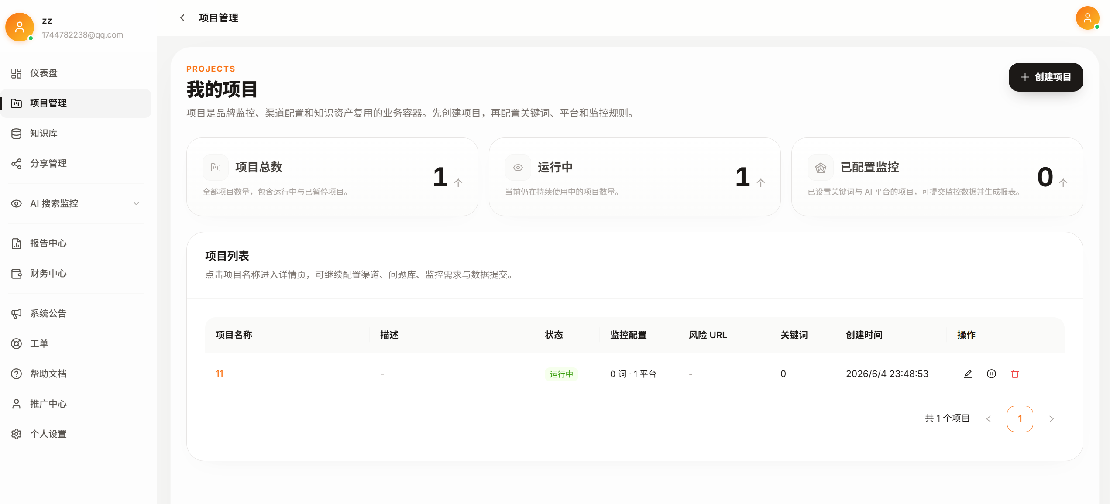Open 报告中心 menu item

pos(76,243)
